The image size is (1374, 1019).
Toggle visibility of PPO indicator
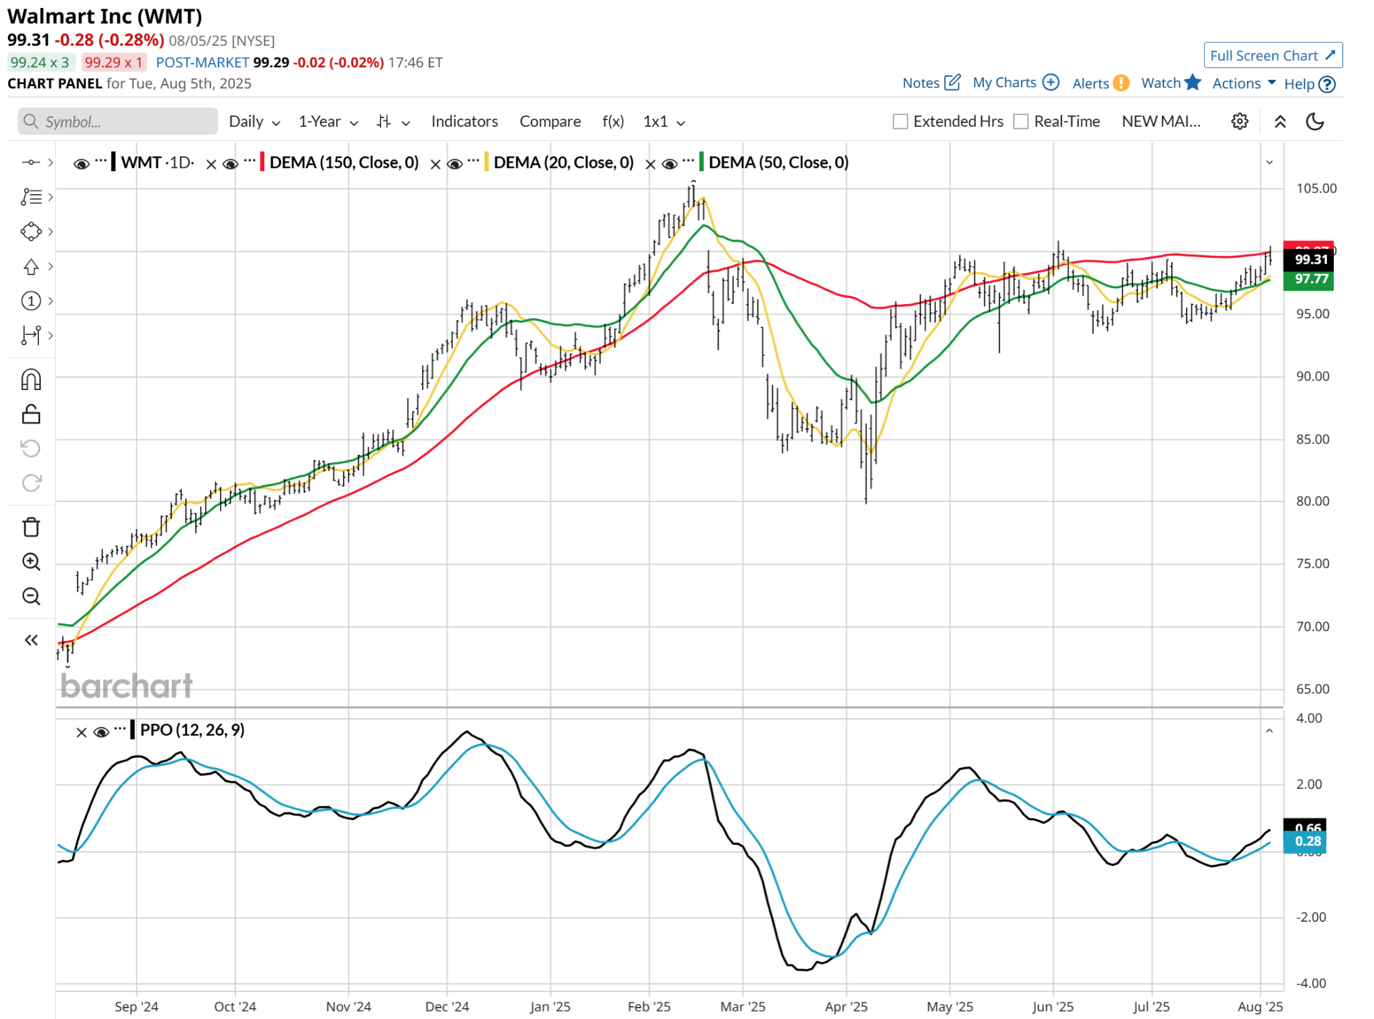[x=101, y=732]
